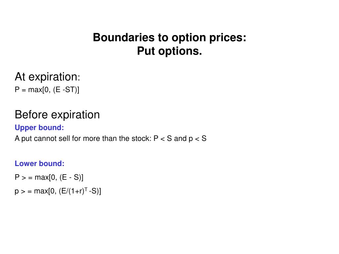Select the formula with 'E/(1+r)' term
The image size is (339, 254).
coord(58,191)
